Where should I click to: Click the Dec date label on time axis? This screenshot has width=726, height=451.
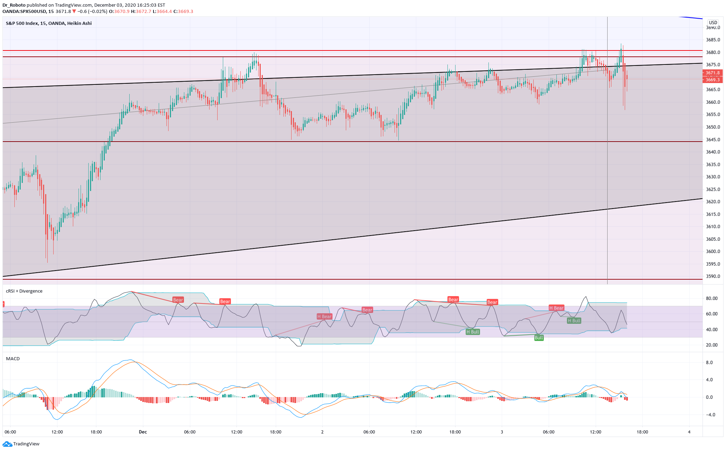143,432
